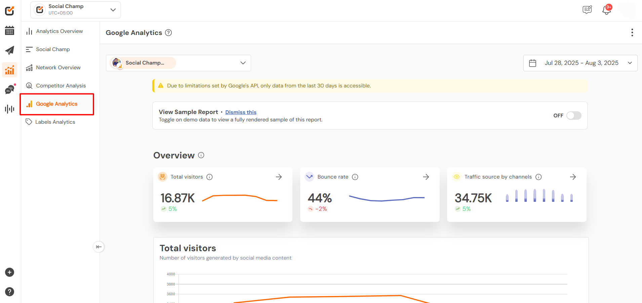Open the Jul 28 – Aug 3 date range dropdown
The width and height of the screenshot is (642, 303).
580,63
